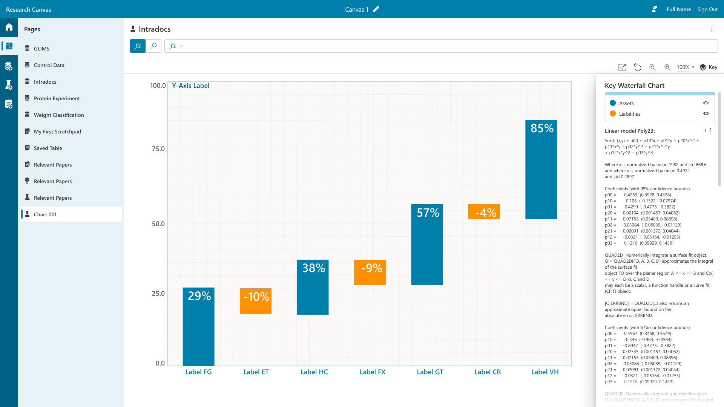Open the 100% zoom level dropdown
The width and height of the screenshot is (724, 407).
point(686,67)
